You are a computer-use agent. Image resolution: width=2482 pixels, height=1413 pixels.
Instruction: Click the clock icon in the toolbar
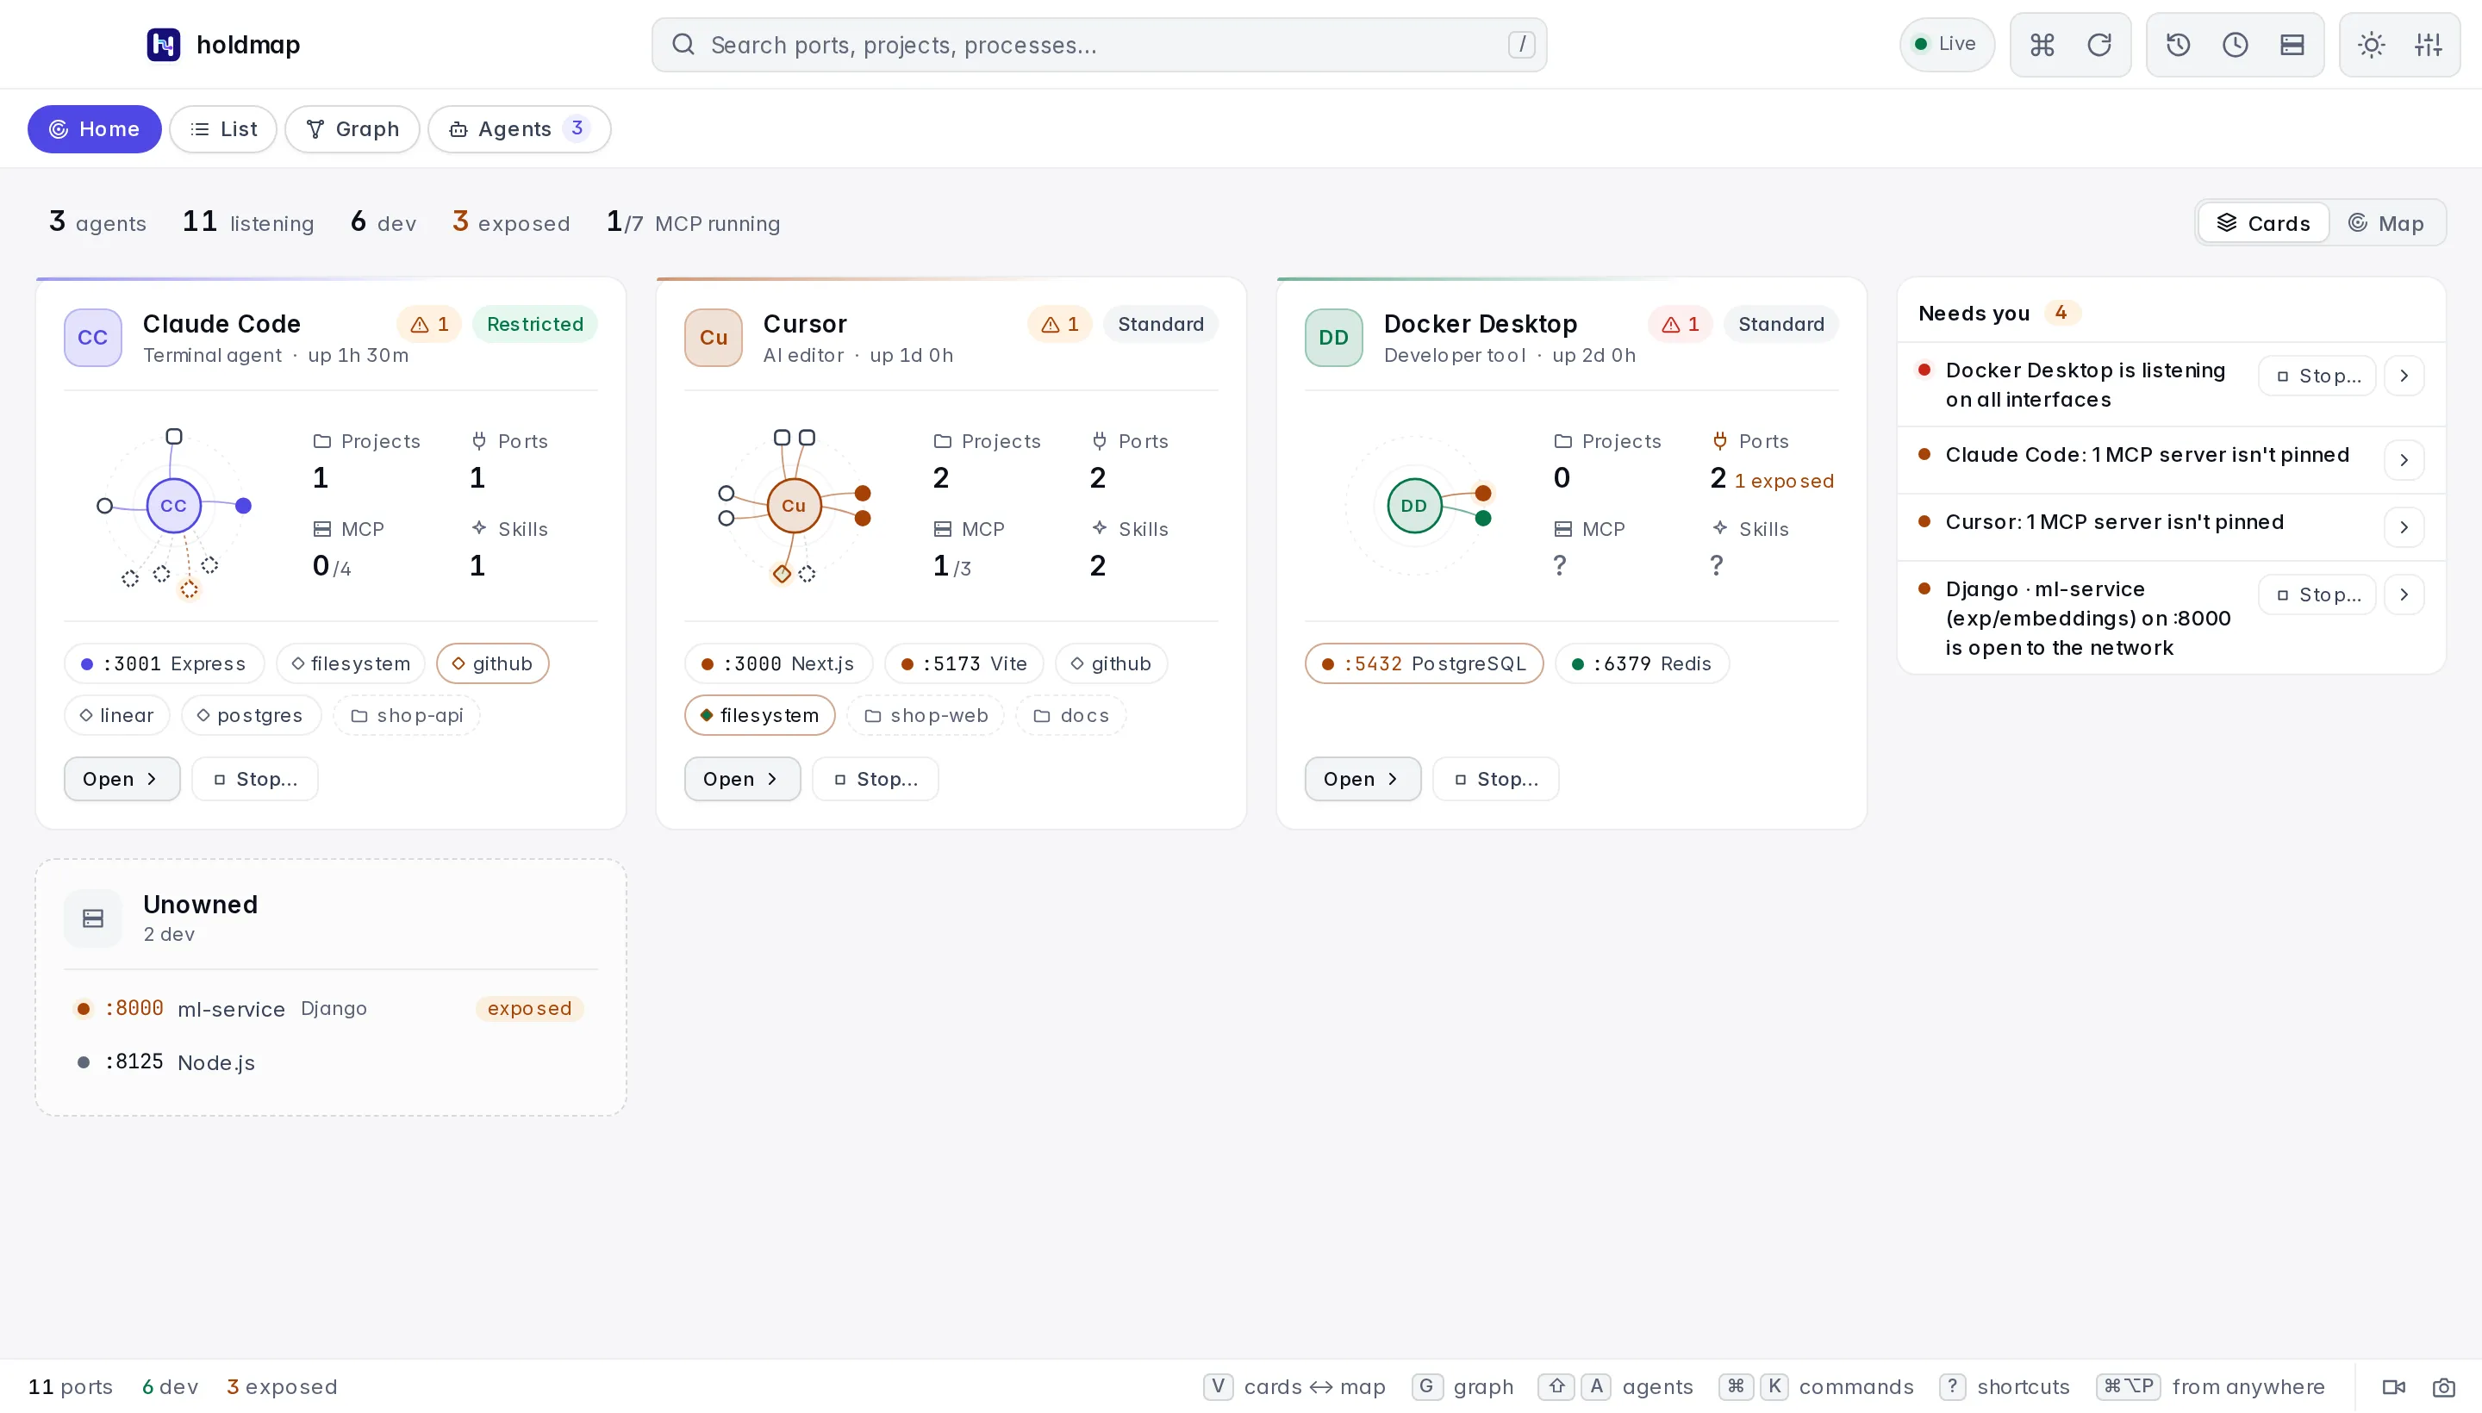point(2235,45)
